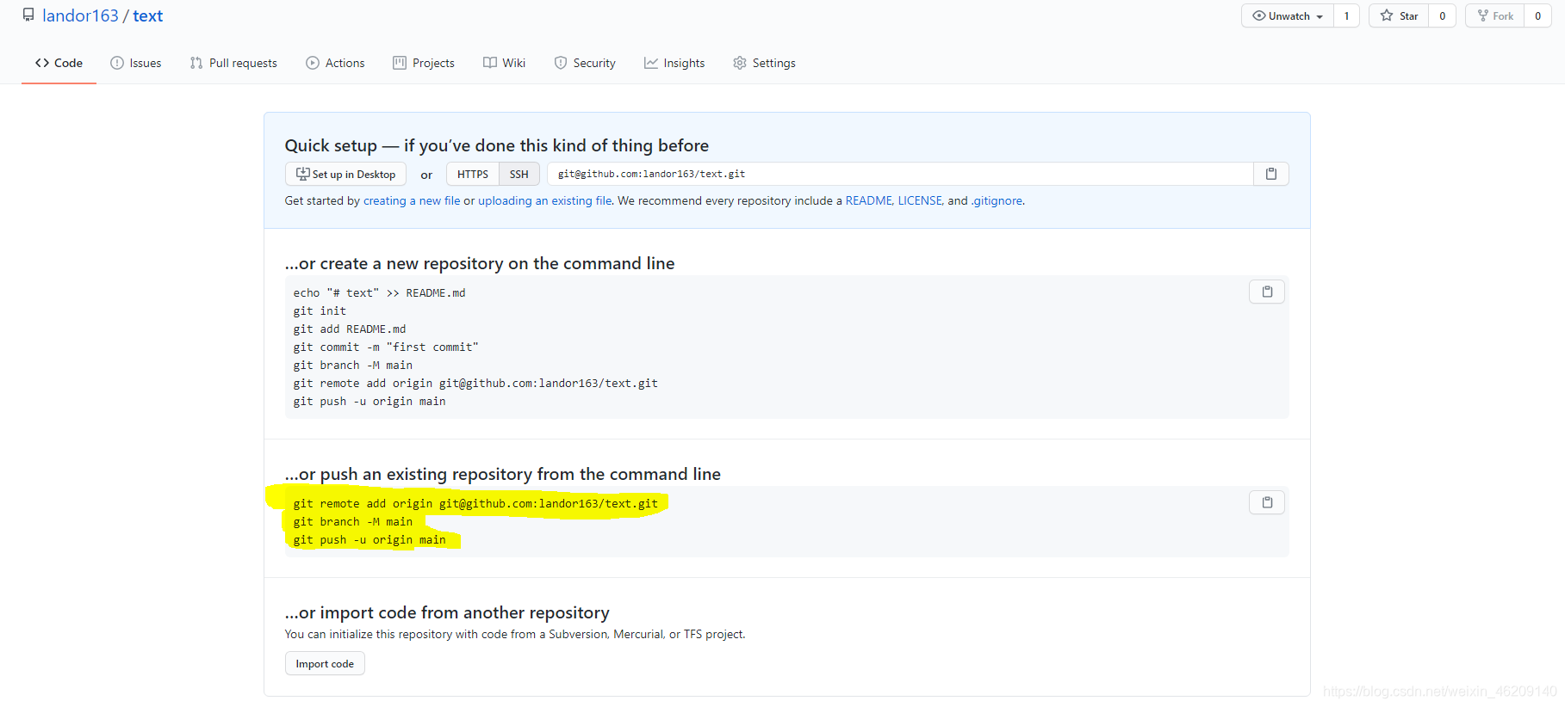1565x707 pixels.
Task: Click highlighted git remote add origin line
Action: tap(475, 504)
